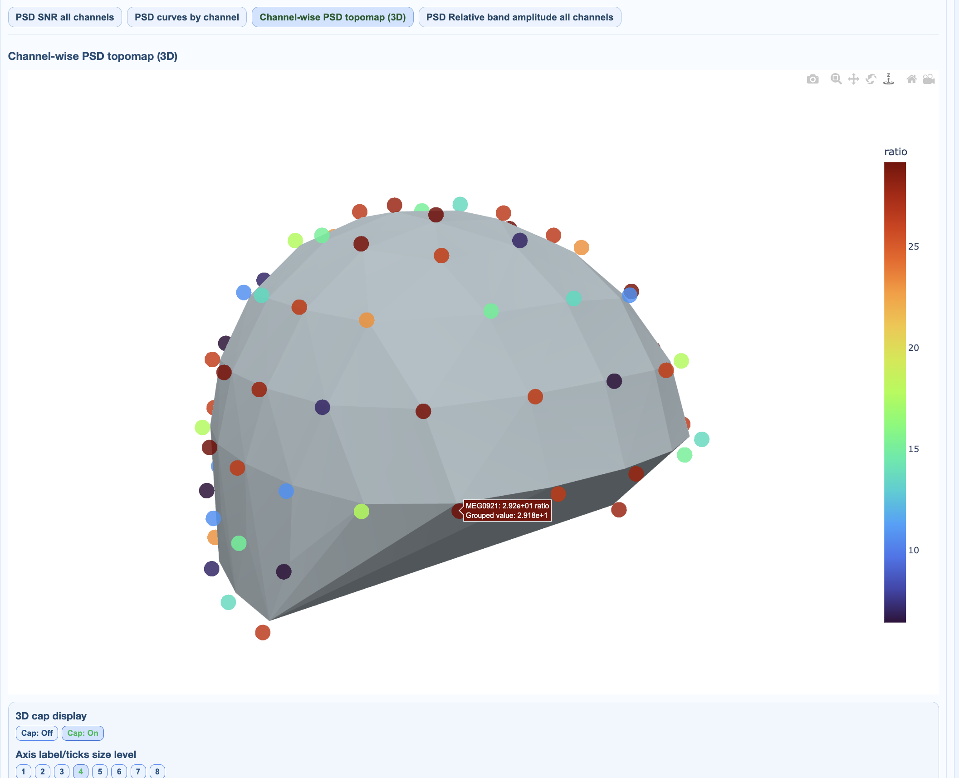
Task: Set axis label size level to 8
Action: pyautogui.click(x=157, y=771)
